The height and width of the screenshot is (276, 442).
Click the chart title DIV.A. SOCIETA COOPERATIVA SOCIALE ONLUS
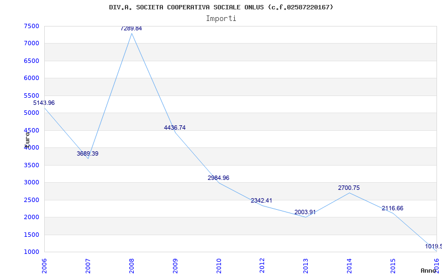[x=221, y=7]
